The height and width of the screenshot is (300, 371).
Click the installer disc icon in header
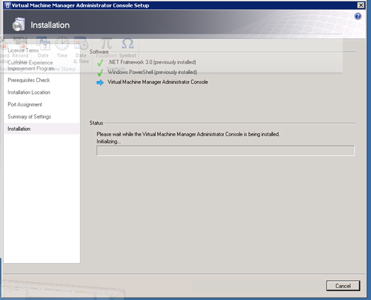(18, 24)
